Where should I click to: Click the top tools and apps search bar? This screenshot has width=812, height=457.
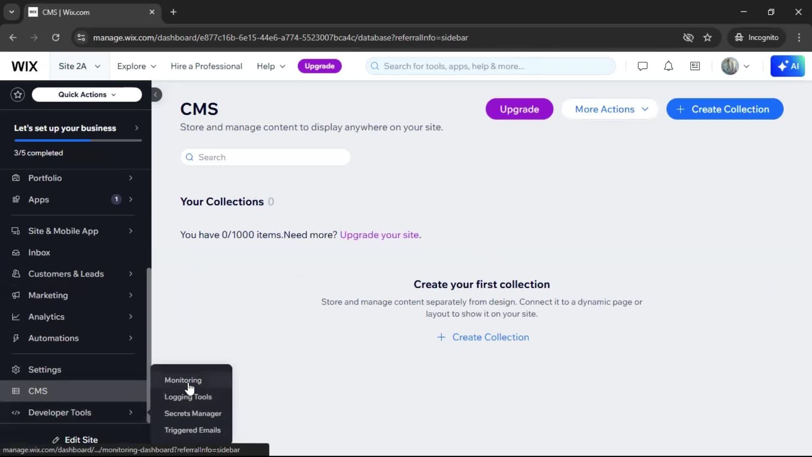point(491,66)
